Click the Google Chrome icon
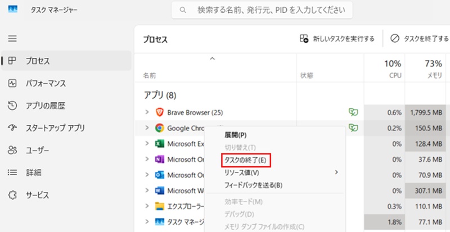The image size is (450, 232). (x=159, y=128)
